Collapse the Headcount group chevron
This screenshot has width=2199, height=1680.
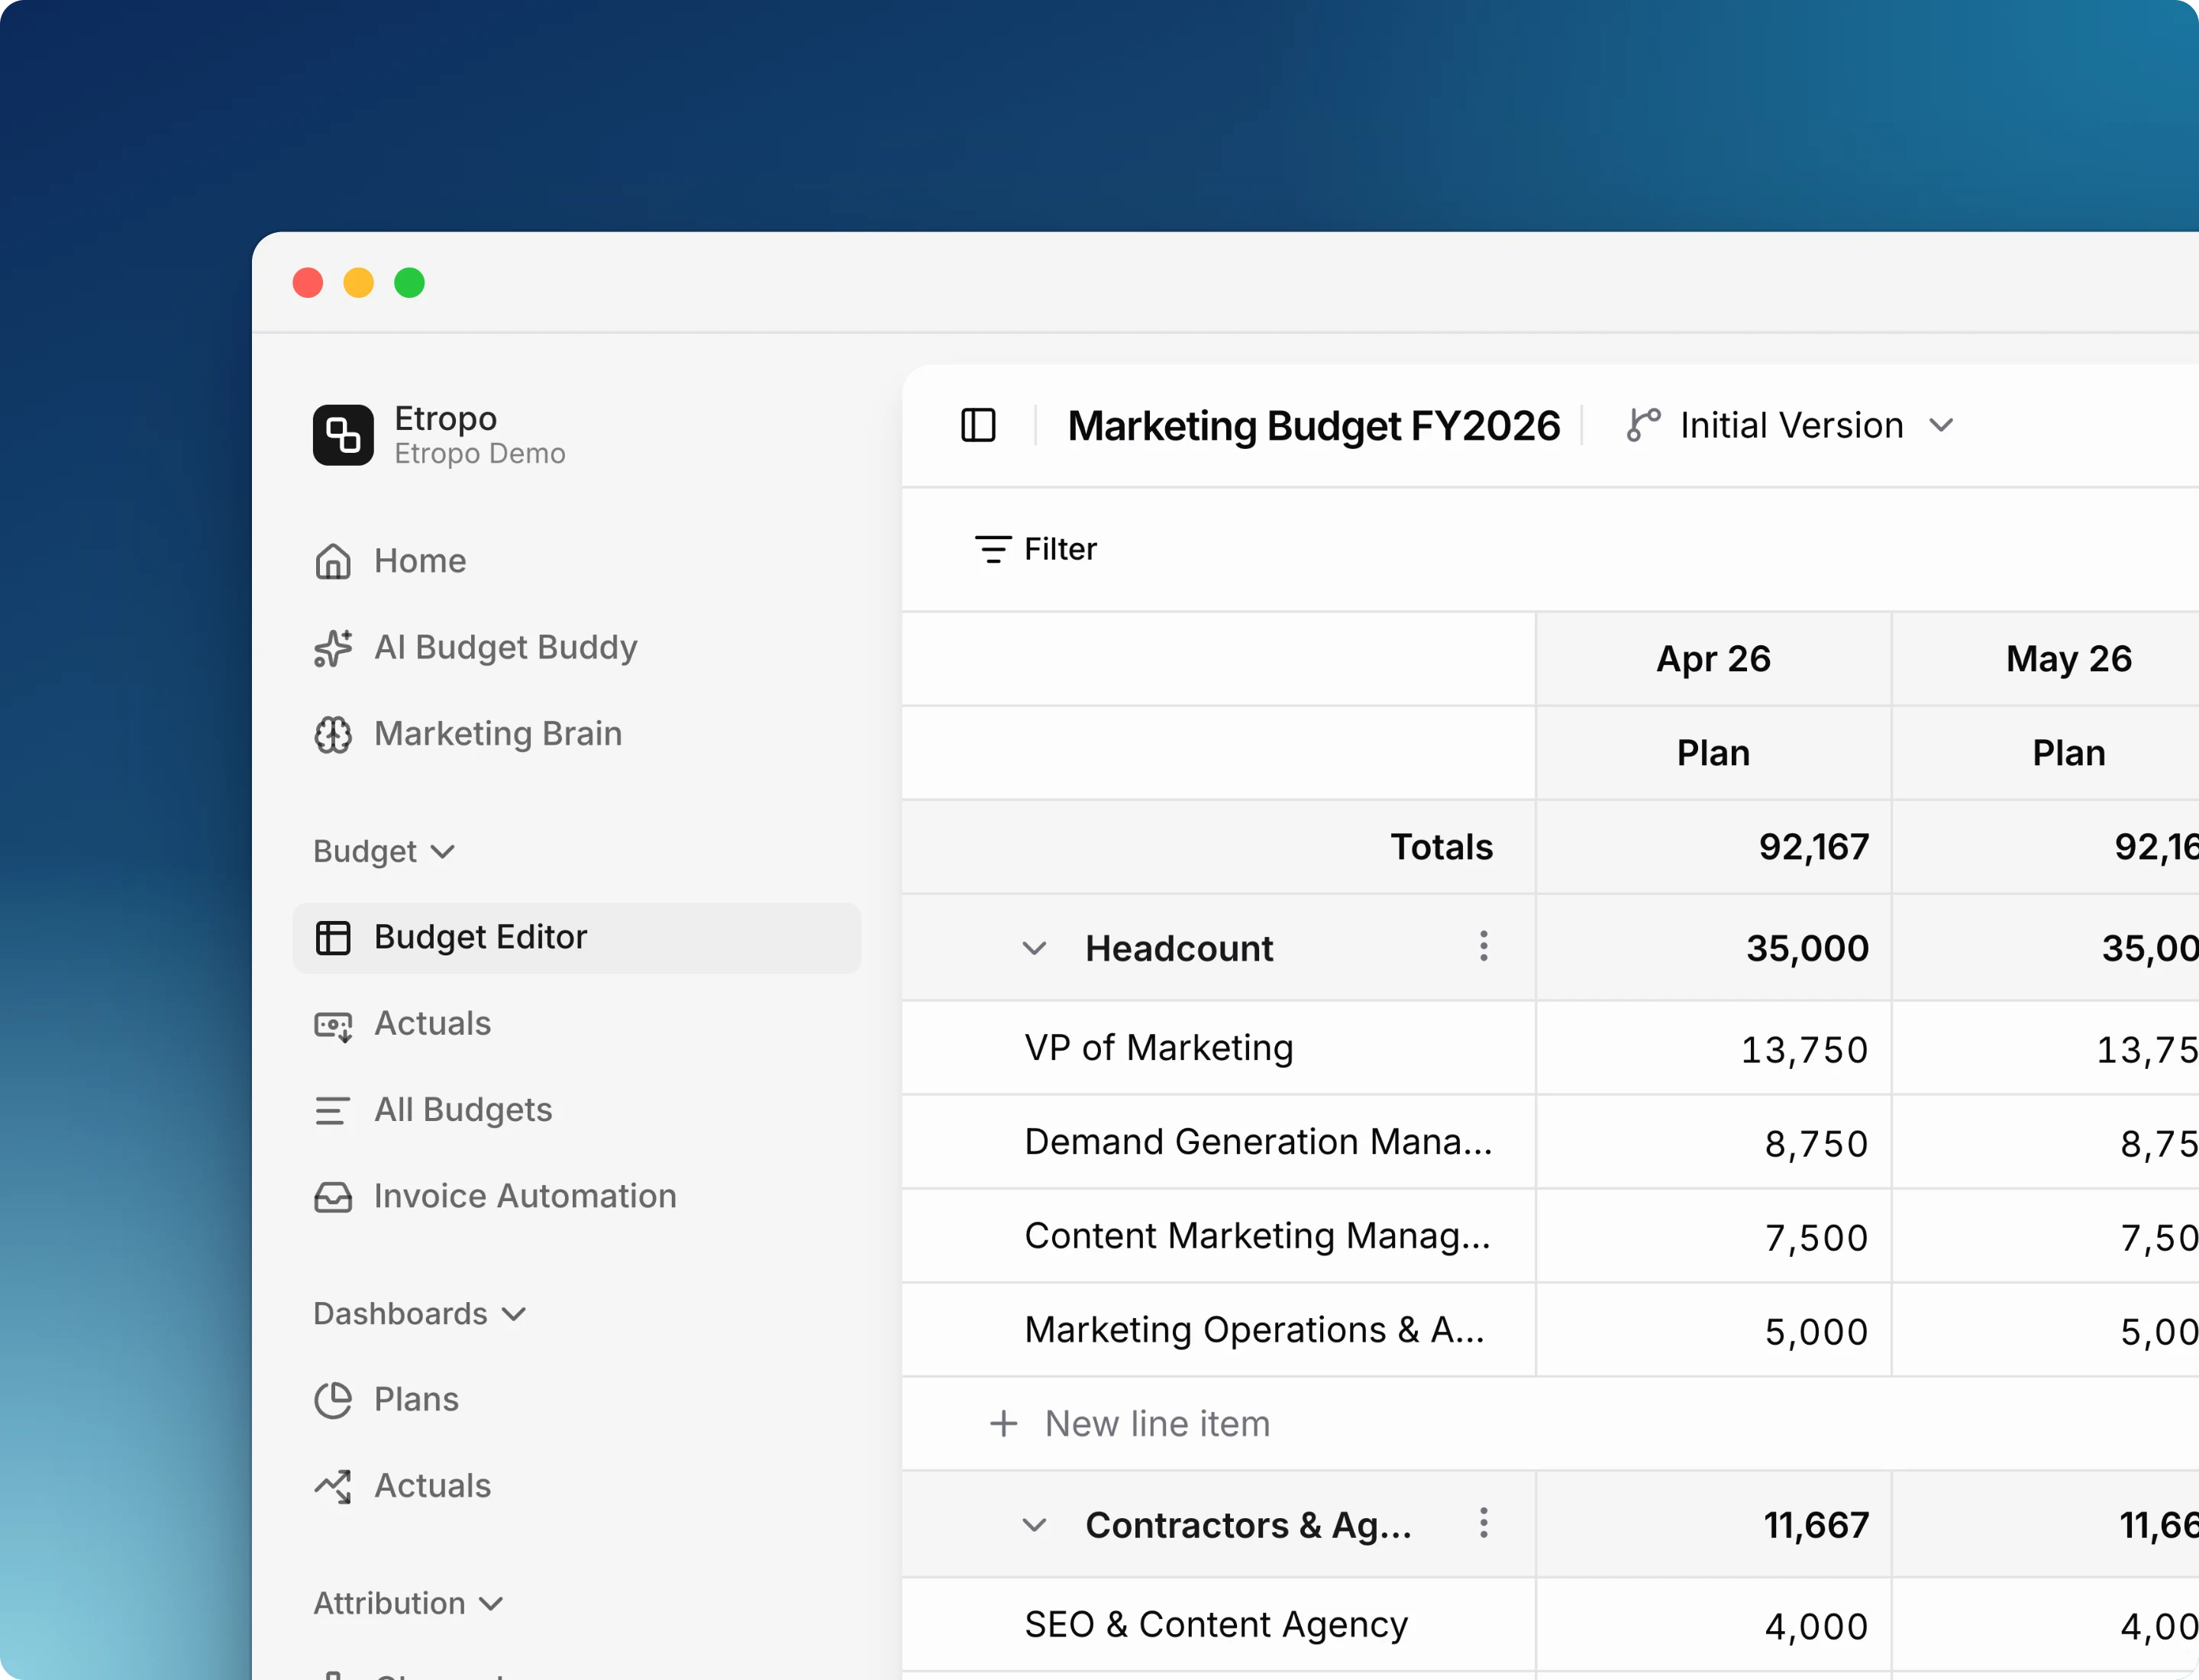tap(1034, 948)
